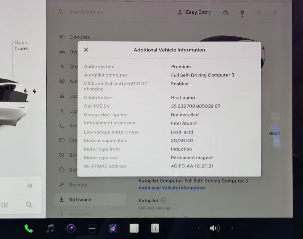
Task: Click the Premium audio system value
Action: tap(181, 67)
